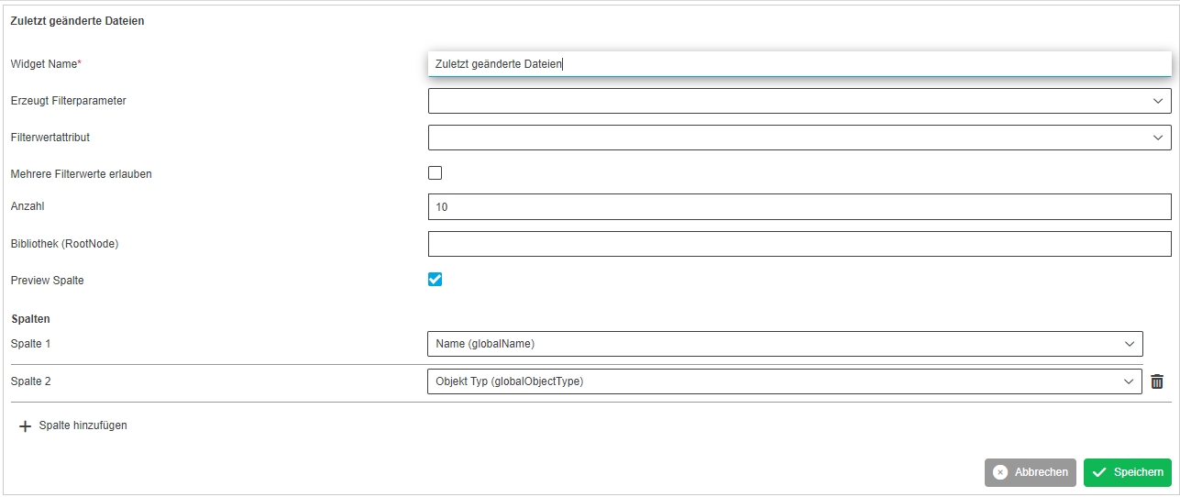Uncheck the Preview Spalte checkbox
This screenshot has height=497, width=1180.
click(435, 280)
